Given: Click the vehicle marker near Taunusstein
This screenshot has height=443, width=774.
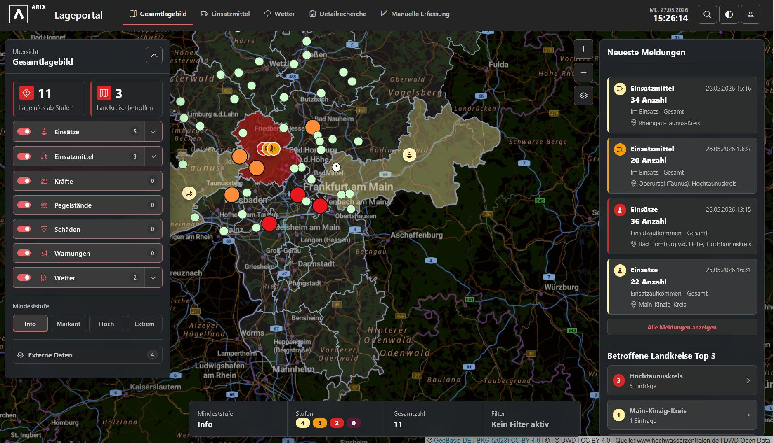Looking at the screenshot, I should [x=189, y=193].
